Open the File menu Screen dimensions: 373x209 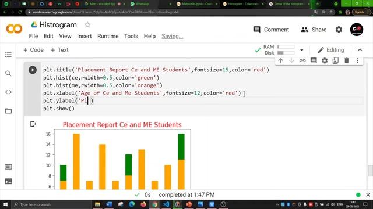(33, 36)
